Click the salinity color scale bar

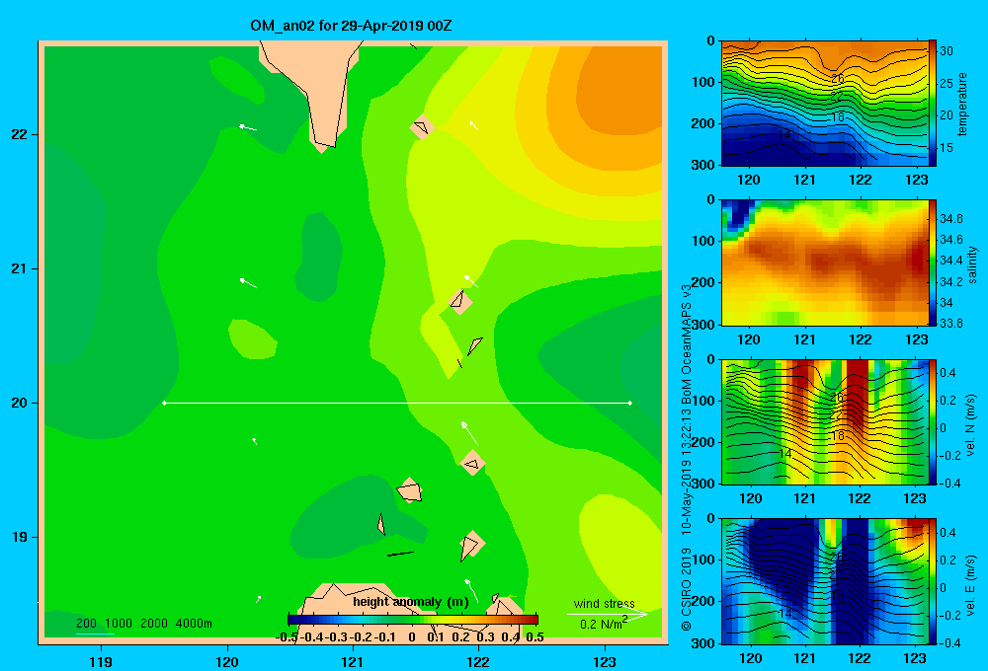click(933, 262)
